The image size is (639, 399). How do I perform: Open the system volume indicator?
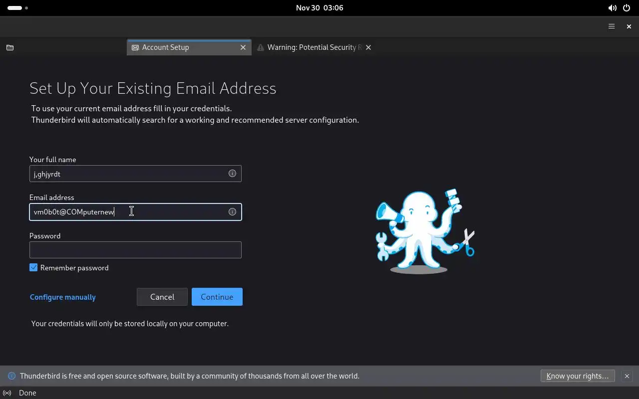point(612,8)
